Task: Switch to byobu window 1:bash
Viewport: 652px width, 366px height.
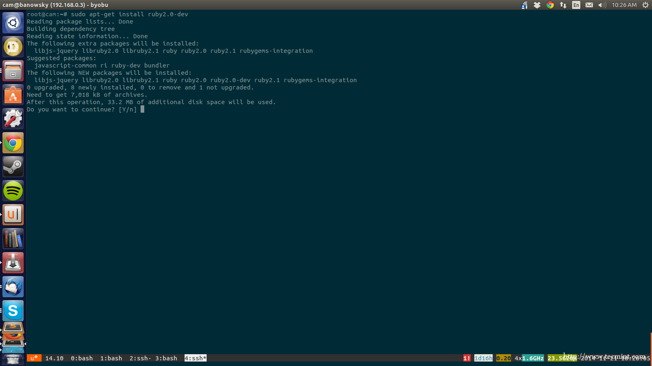Action: click(111, 358)
